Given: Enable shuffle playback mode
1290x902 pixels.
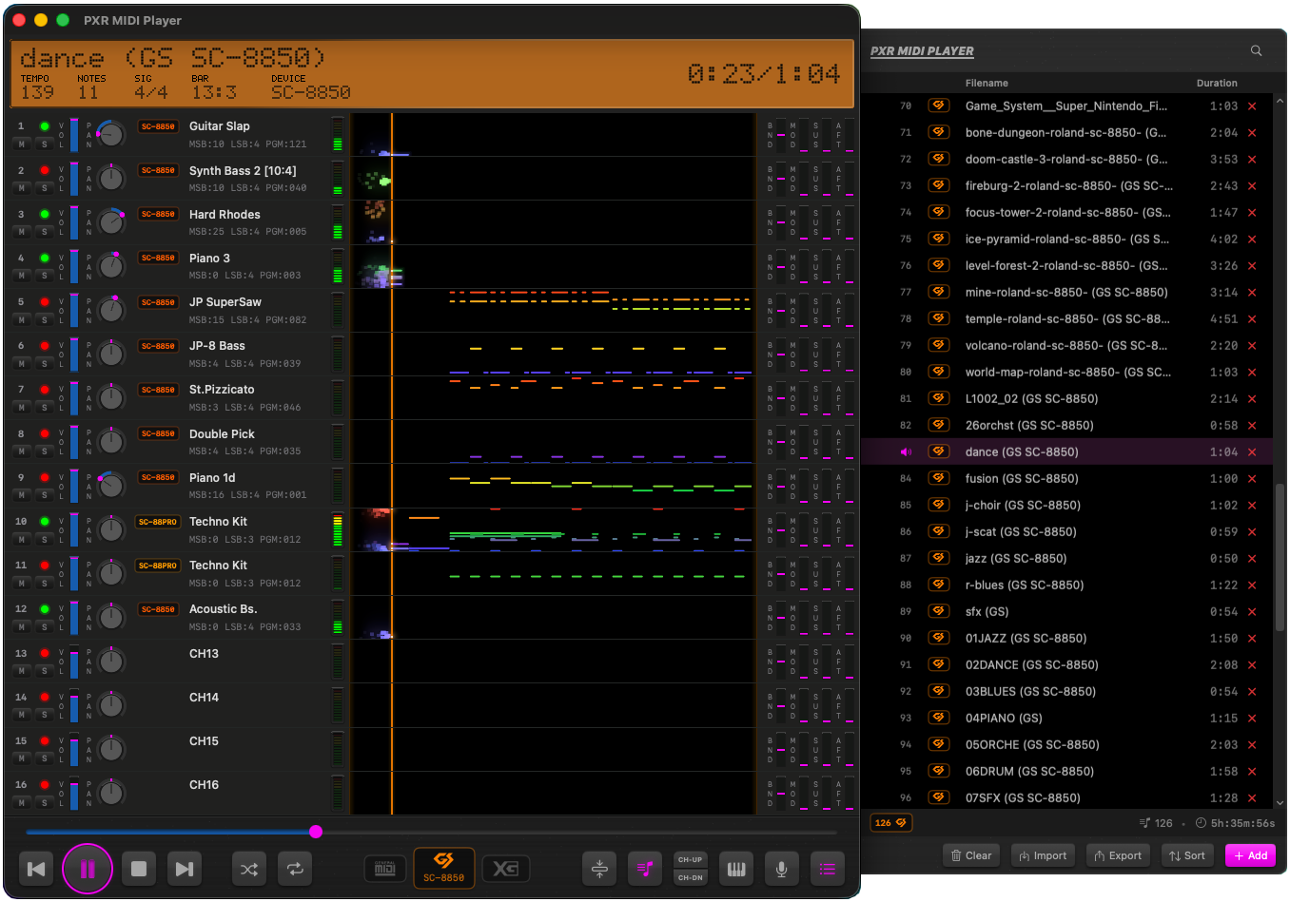Looking at the screenshot, I should coord(249,869).
